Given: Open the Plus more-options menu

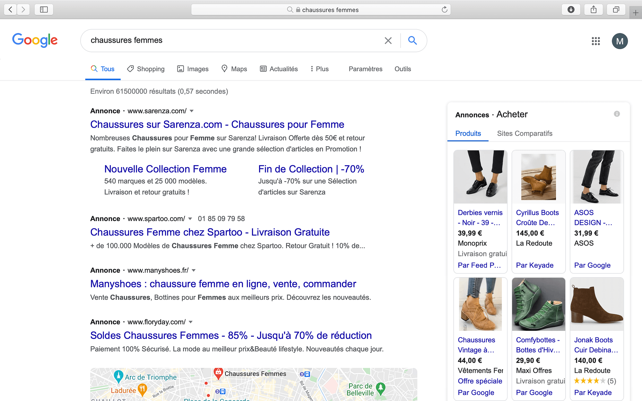Looking at the screenshot, I should click(319, 69).
